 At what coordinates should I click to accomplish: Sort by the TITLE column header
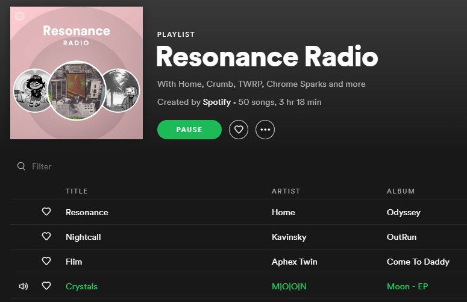pos(77,191)
